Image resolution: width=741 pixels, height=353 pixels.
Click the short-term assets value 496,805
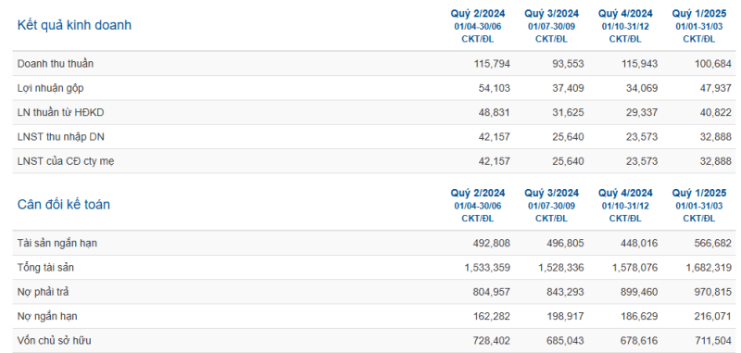pyautogui.click(x=566, y=244)
